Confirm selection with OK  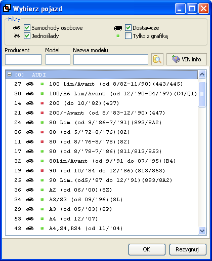click(x=147, y=249)
